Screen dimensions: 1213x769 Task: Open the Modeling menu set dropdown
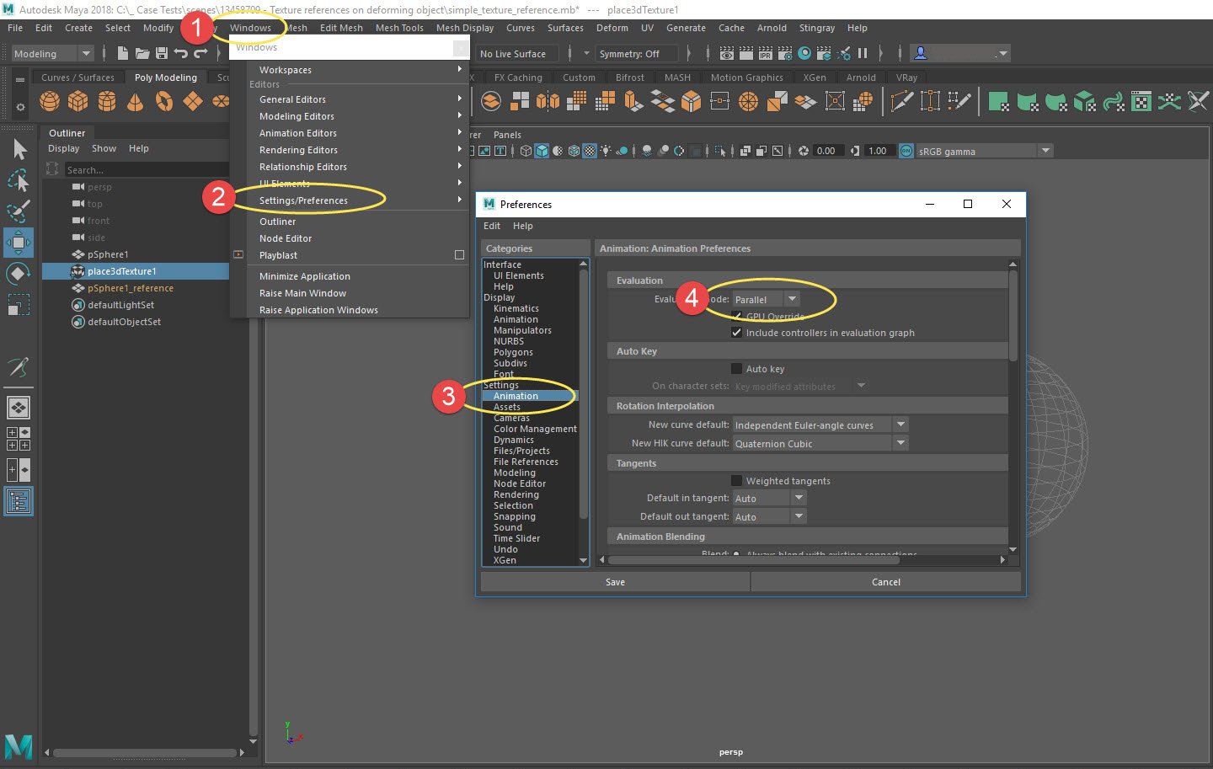(52, 53)
